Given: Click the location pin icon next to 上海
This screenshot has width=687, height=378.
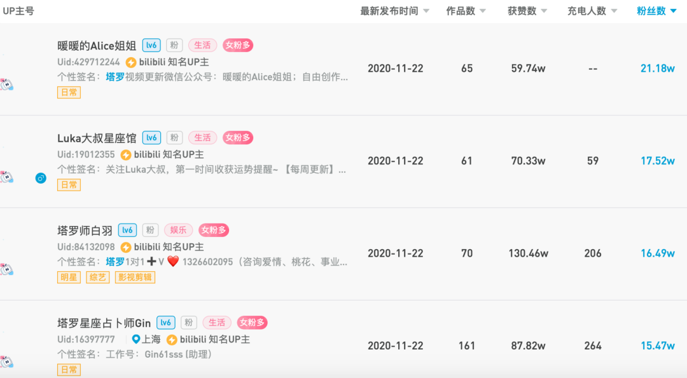Looking at the screenshot, I should coord(135,339).
